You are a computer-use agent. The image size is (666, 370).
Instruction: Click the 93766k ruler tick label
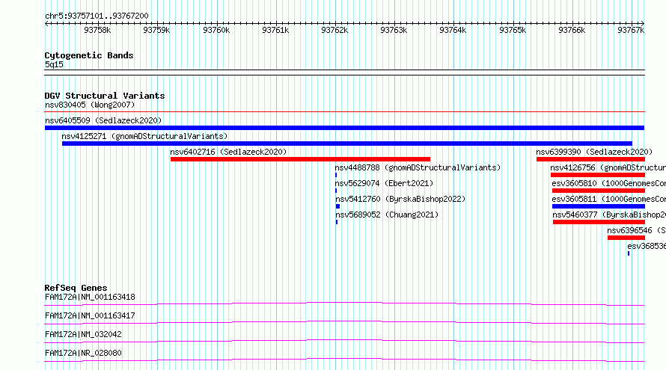[571, 30]
